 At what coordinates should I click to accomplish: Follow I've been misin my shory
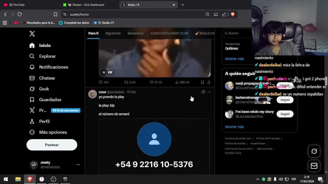coord(285,114)
